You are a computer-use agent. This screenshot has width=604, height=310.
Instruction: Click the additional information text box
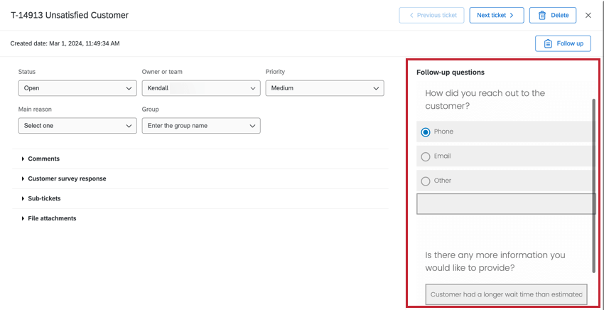coord(506,294)
